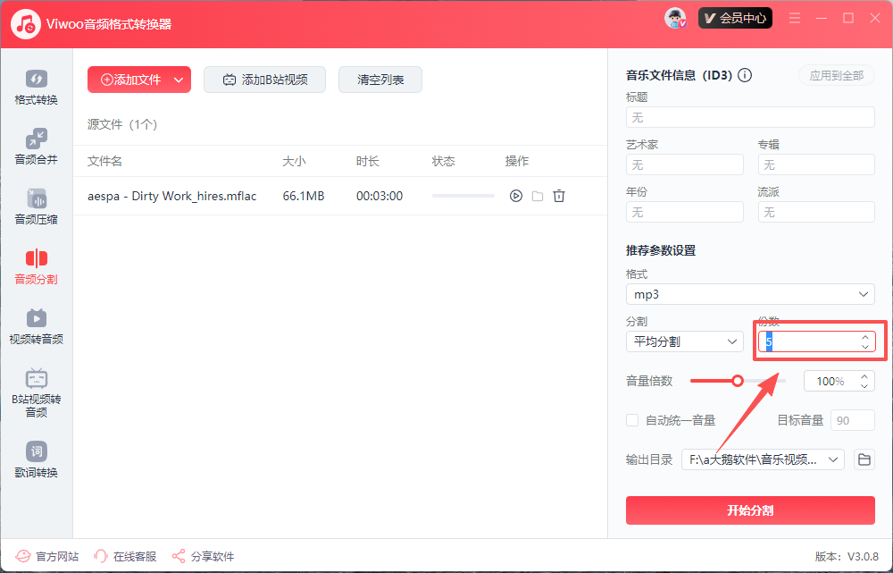
Task: Switch to 音频压缩 compression tool
Action: tap(36, 207)
